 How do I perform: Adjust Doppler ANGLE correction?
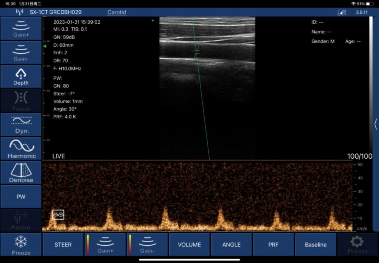pos(231,245)
